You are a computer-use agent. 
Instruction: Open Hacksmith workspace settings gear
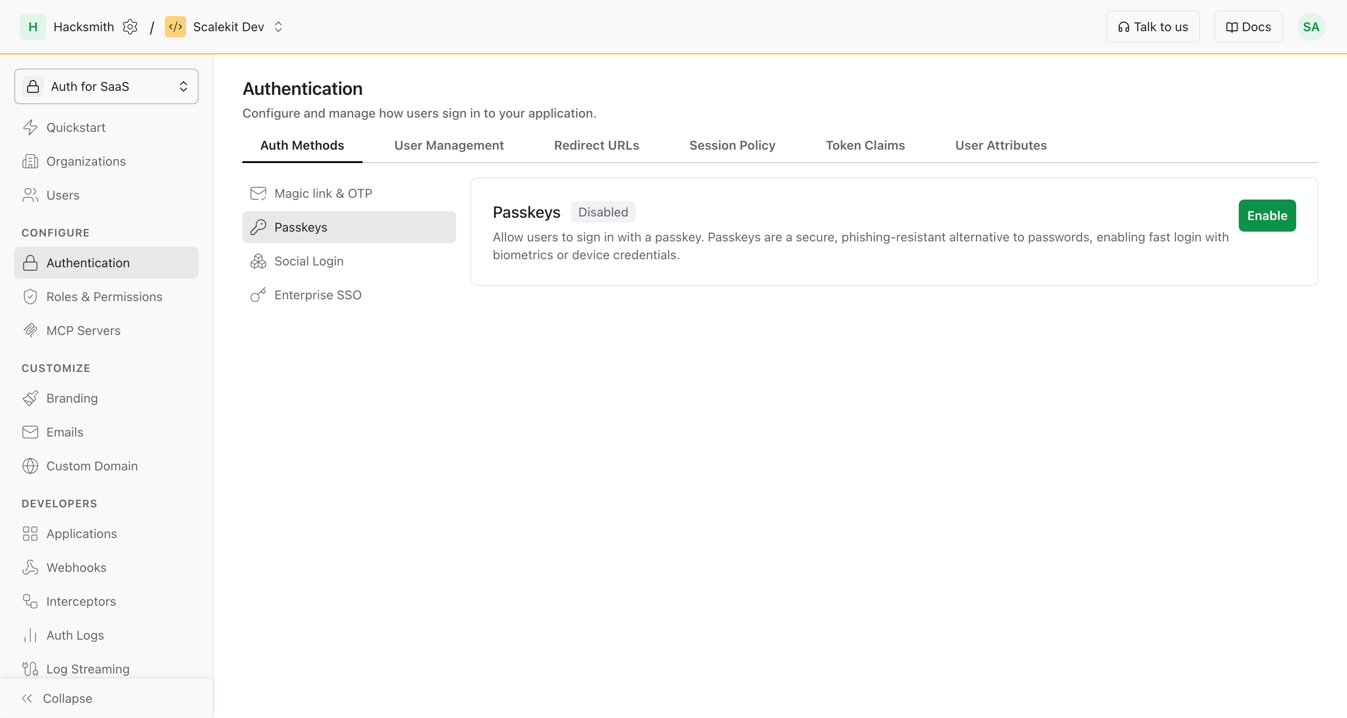130,27
